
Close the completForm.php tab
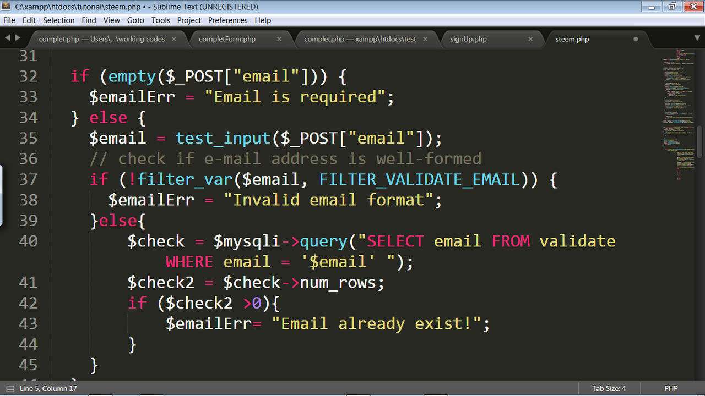279,39
